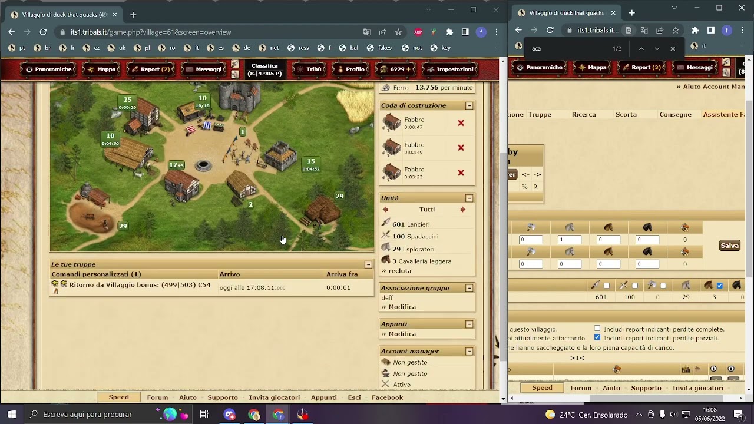The height and width of the screenshot is (424, 754).
Task: Open the 'key' bookmark
Action: 441,48
